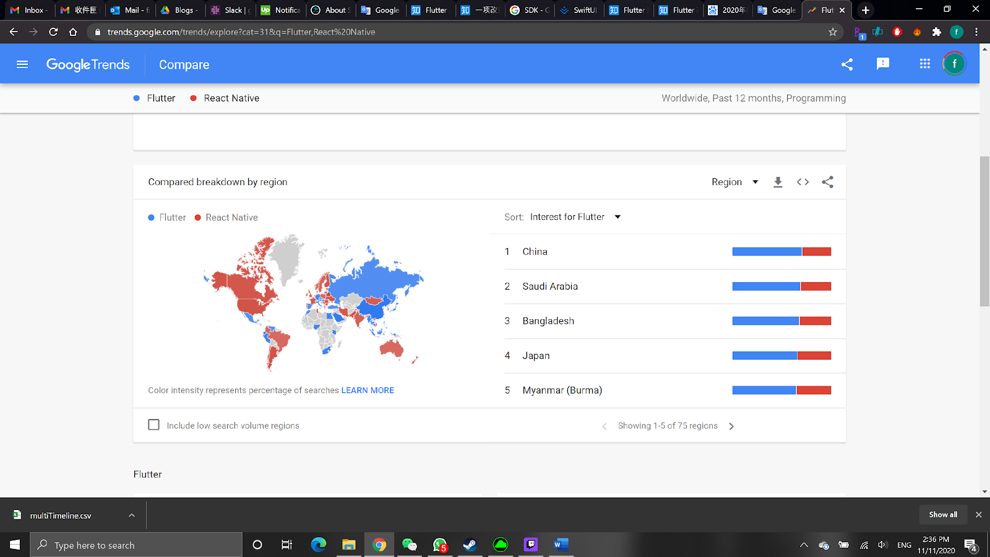This screenshot has width=990, height=557.
Task: Reload the Google Trends page
Action: pyautogui.click(x=53, y=32)
